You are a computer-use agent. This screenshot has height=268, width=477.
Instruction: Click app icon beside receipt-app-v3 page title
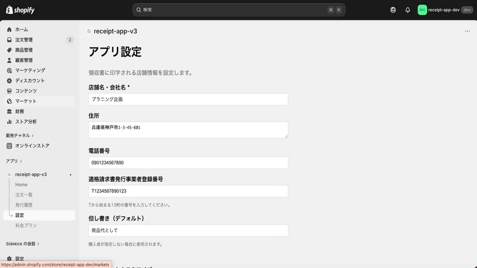pos(89,32)
